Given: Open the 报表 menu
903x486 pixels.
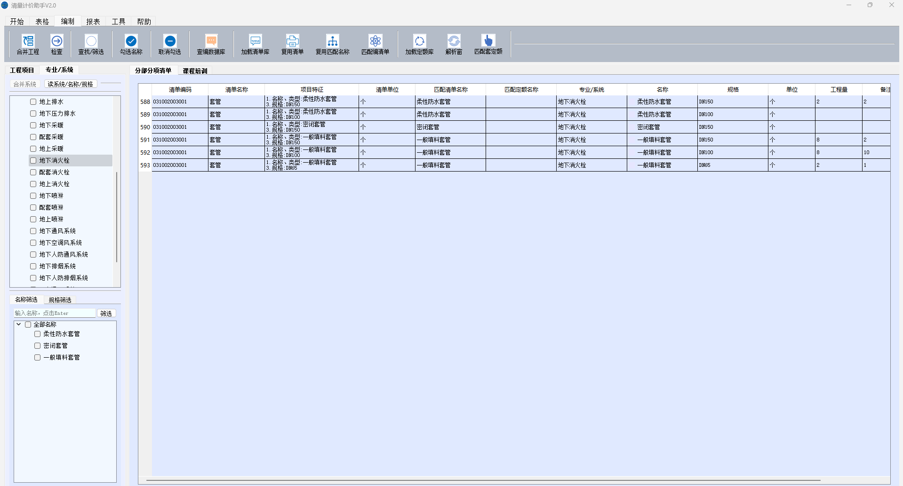Looking at the screenshot, I should click(x=93, y=22).
